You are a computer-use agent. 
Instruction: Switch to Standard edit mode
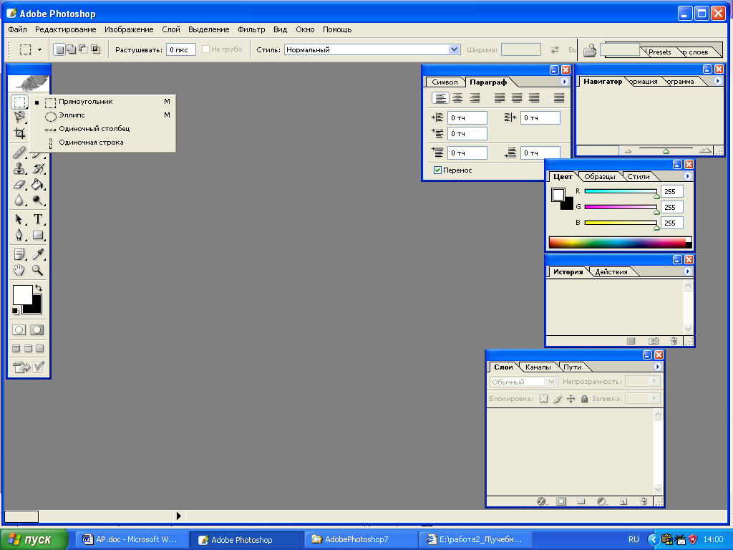pos(19,329)
